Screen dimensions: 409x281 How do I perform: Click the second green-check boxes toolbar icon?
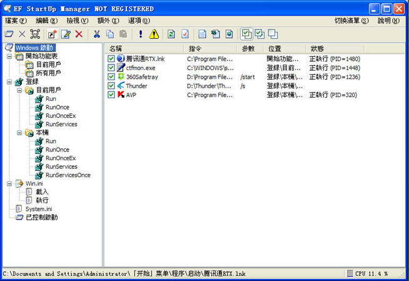coord(260,34)
